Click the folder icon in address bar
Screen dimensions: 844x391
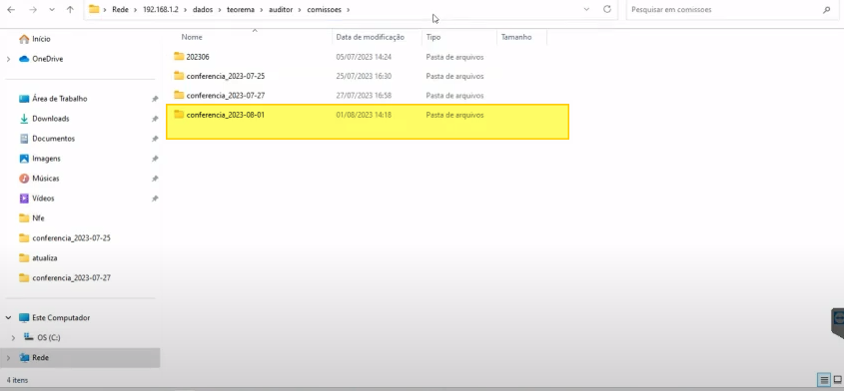[x=94, y=9]
